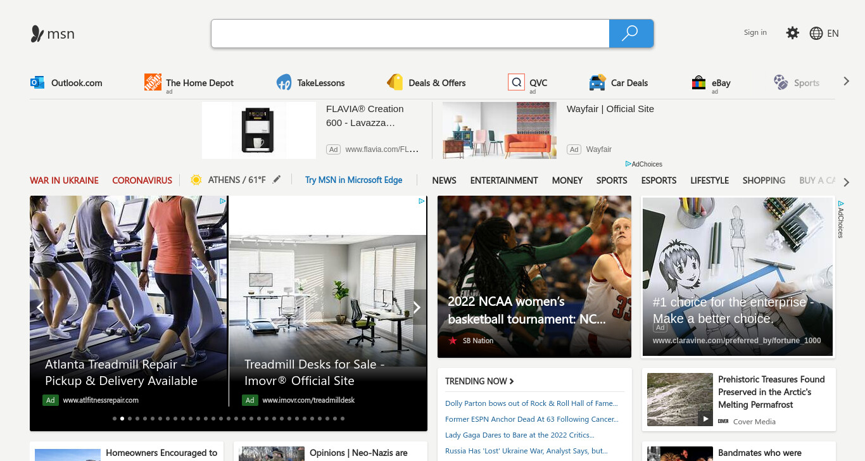Click the MSN butterfly logo
Image resolution: width=865 pixels, height=461 pixels.
(x=37, y=34)
